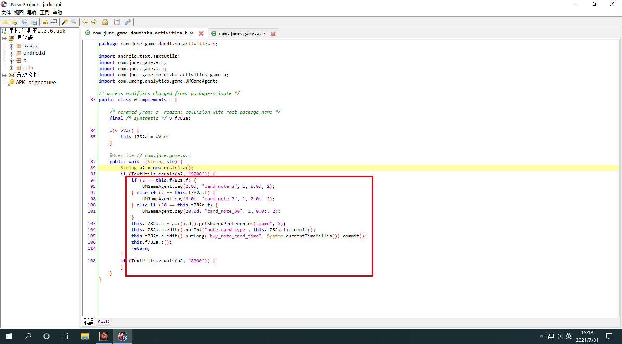
Task: Open the 帮助 menu
Action: [57, 13]
